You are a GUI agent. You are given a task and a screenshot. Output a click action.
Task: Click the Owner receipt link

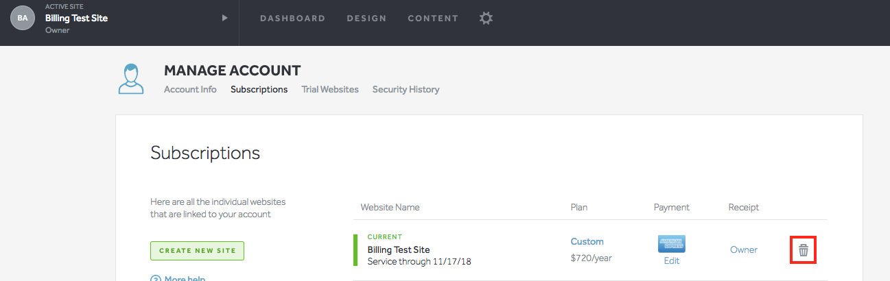(744, 250)
